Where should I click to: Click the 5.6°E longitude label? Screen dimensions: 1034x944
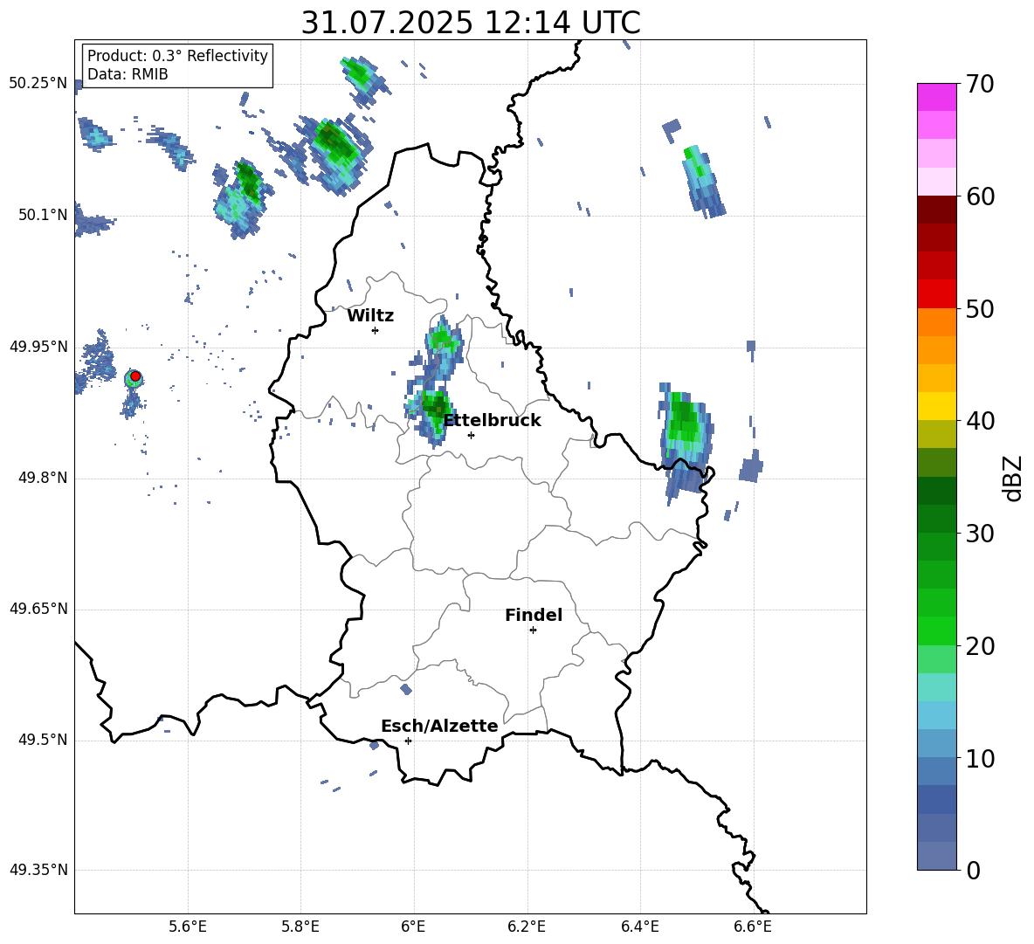point(188,927)
